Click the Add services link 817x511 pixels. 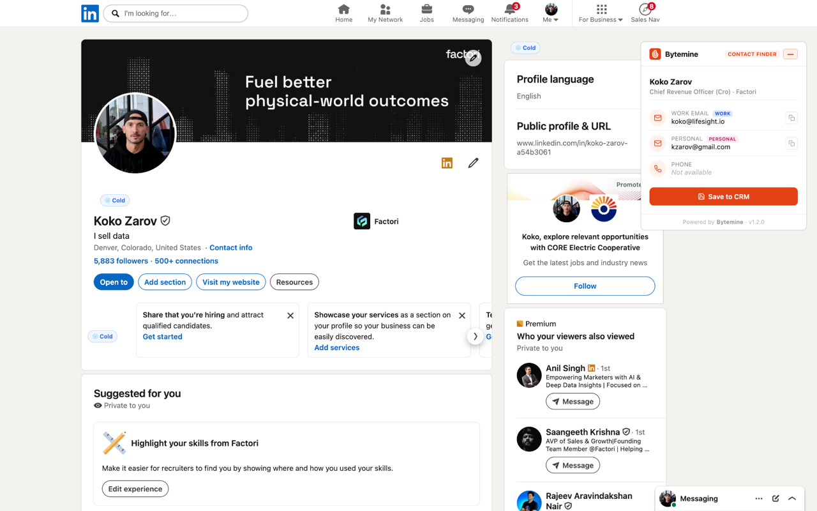tap(336, 347)
